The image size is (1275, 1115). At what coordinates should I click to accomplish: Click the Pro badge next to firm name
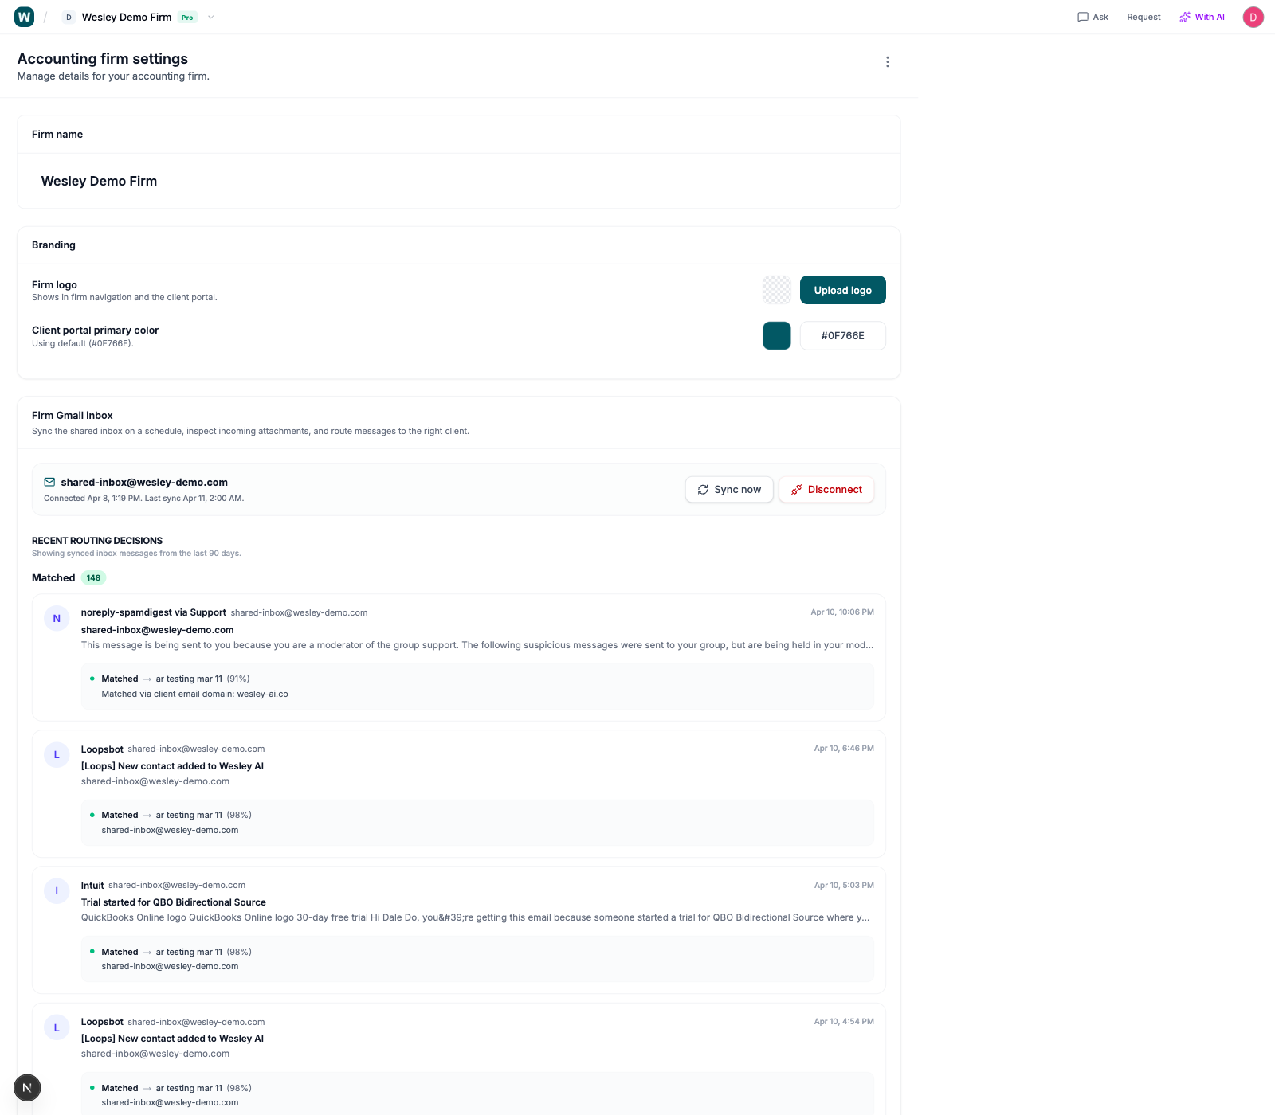tap(186, 17)
